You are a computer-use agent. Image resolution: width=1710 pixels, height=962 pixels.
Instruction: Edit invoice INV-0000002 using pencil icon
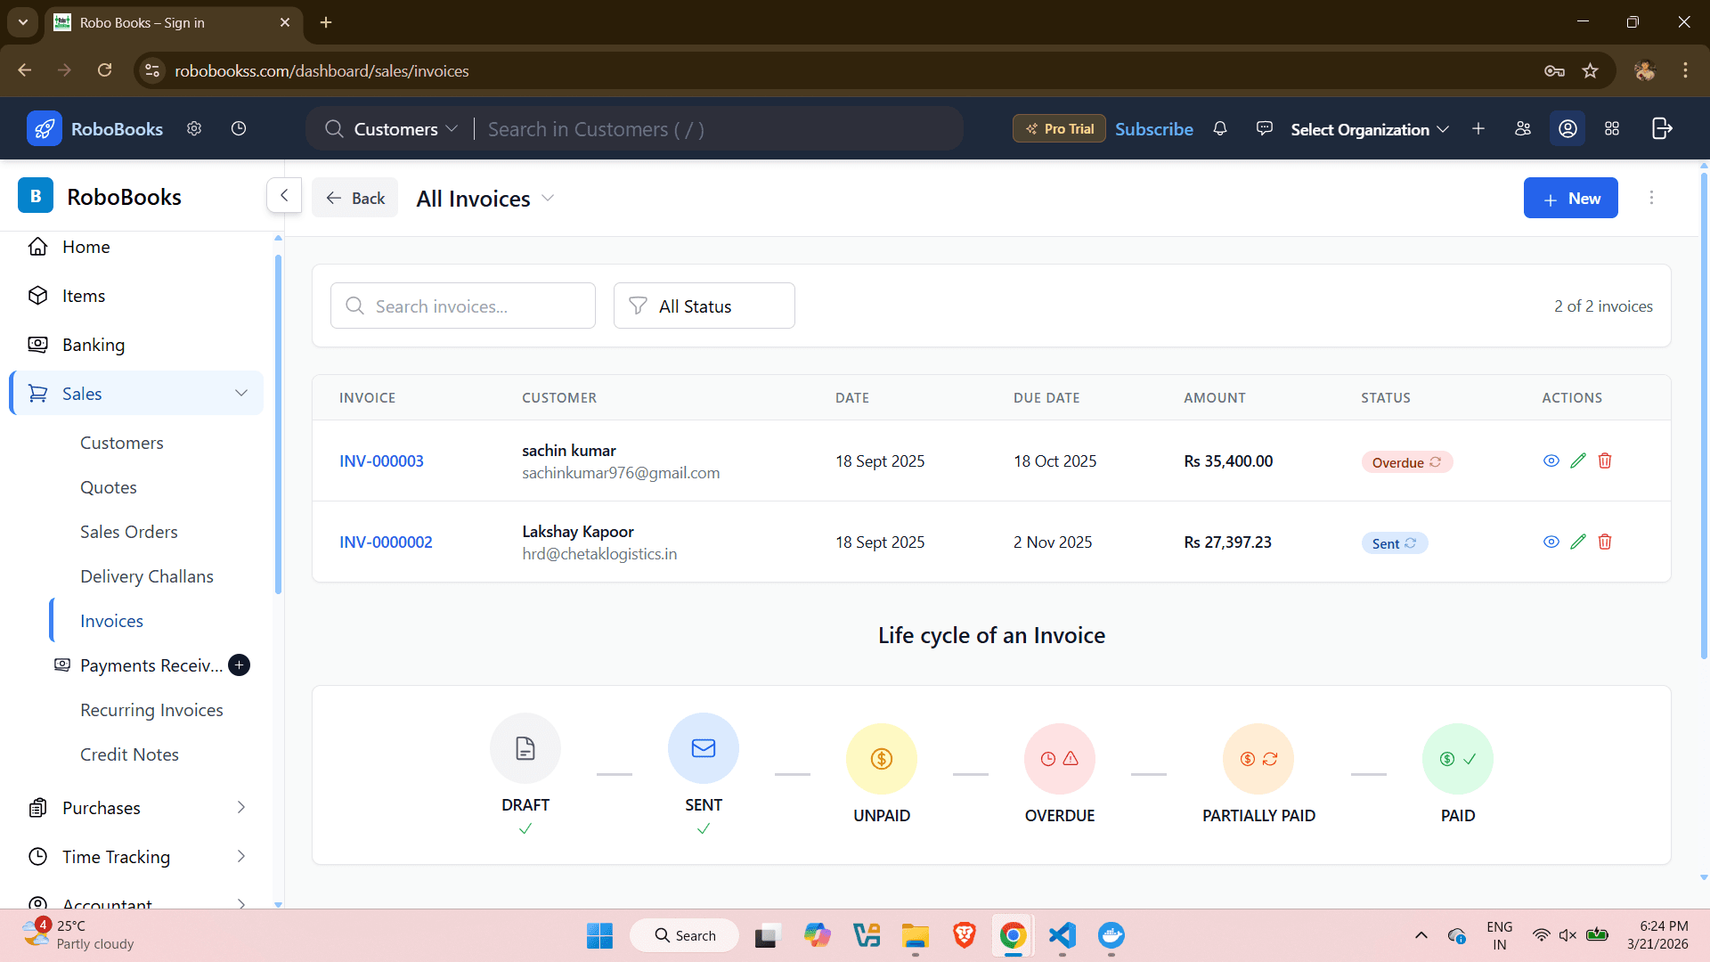coord(1578,542)
